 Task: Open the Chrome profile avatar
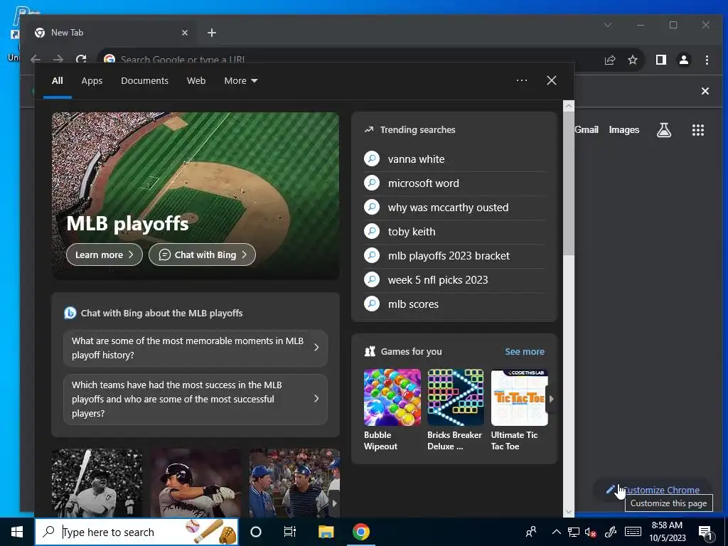tap(684, 60)
